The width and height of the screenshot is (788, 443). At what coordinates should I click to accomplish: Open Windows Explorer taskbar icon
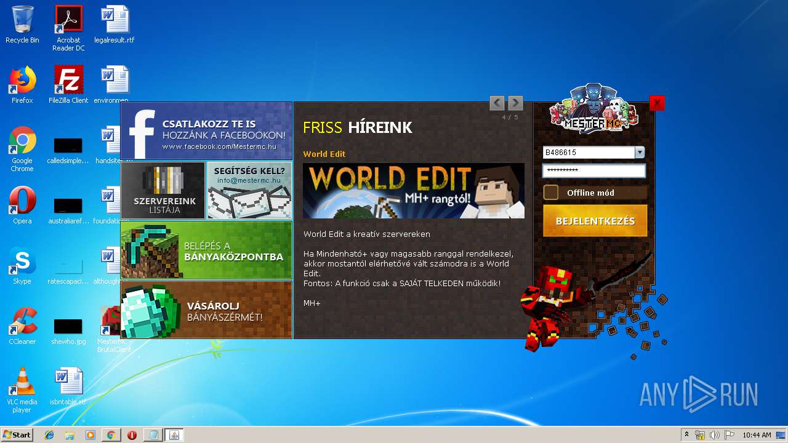(70, 435)
